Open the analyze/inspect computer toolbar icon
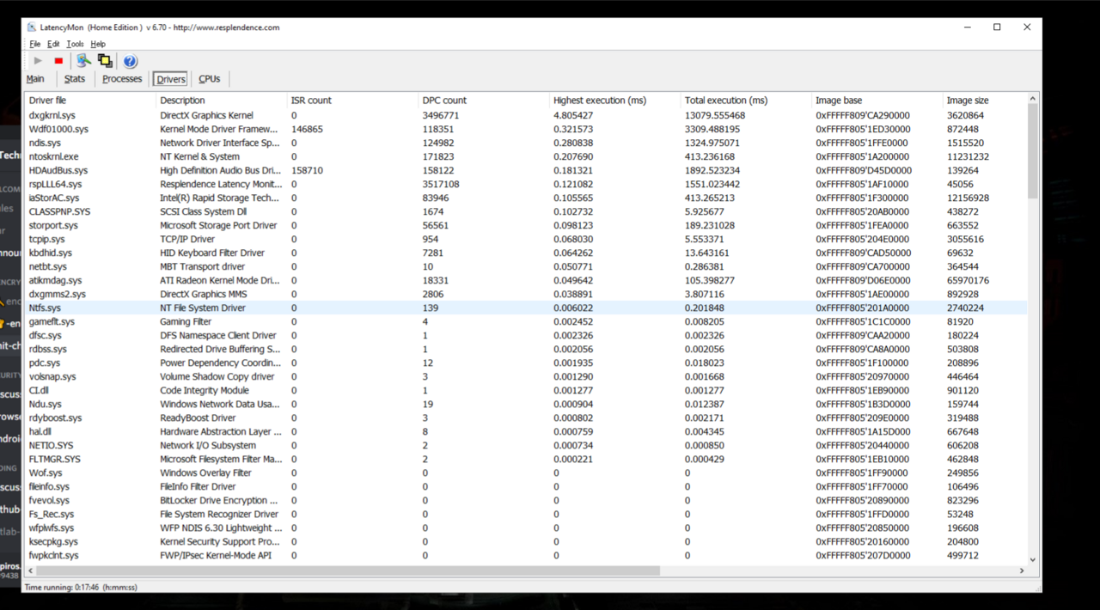Screen dimensions: 1100x610 pos(83,61)
